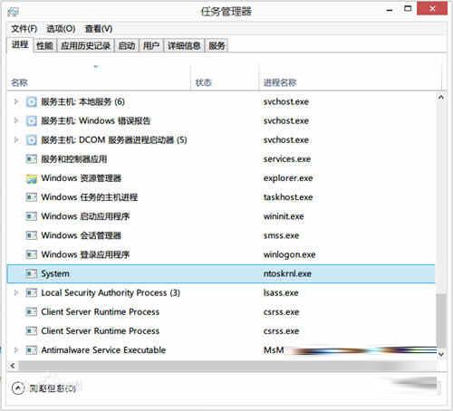453x411 pixels.
Task: Switch to the 性能 tab
Action: 44,46
